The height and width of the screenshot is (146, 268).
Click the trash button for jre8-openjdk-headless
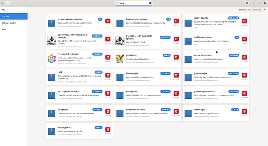point(244,93)
